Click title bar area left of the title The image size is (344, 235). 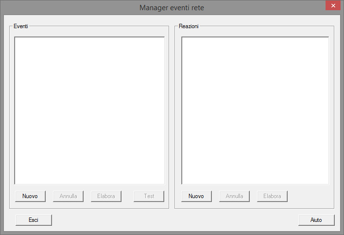tap(68, 8)
